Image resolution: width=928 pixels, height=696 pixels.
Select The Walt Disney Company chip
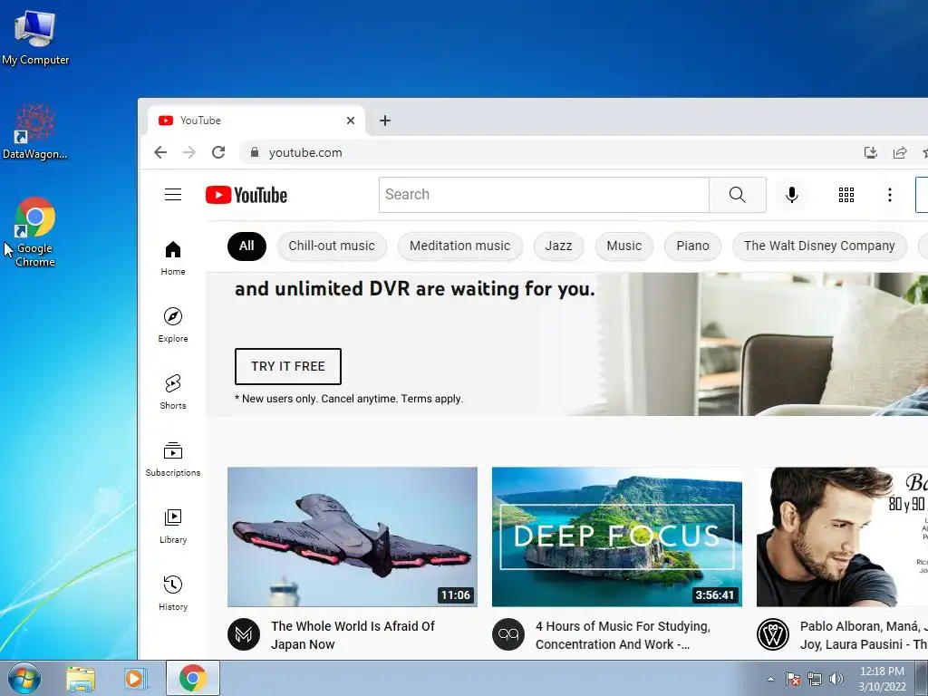(819, 246)
